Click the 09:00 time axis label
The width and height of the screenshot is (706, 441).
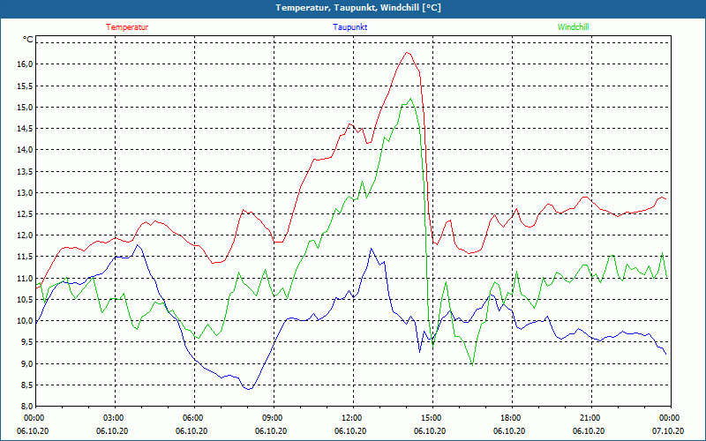pyautogui.click(x=274, y=418)
